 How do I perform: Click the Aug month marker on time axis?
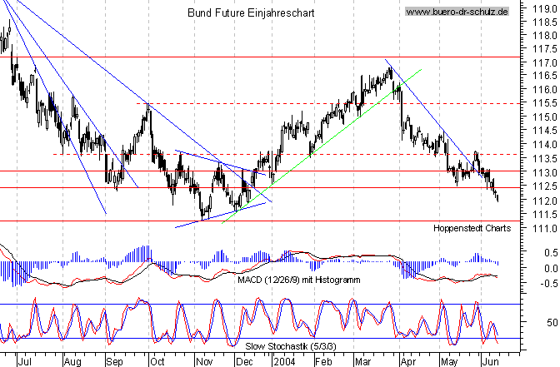pos(72,362)
